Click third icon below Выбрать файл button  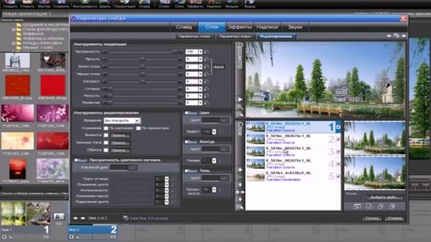(380, 206)
